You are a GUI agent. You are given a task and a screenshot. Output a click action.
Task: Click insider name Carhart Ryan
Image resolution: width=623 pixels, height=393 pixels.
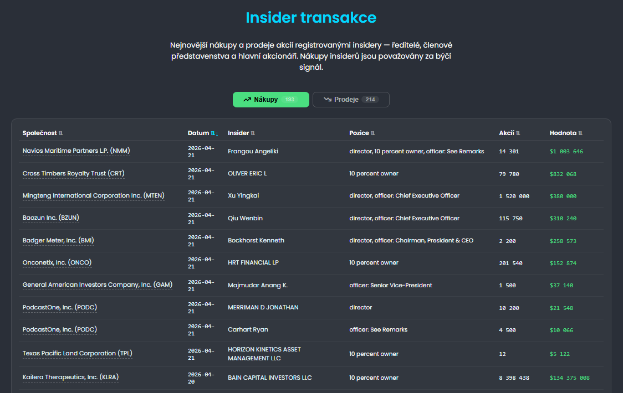[x=248, y=330]
